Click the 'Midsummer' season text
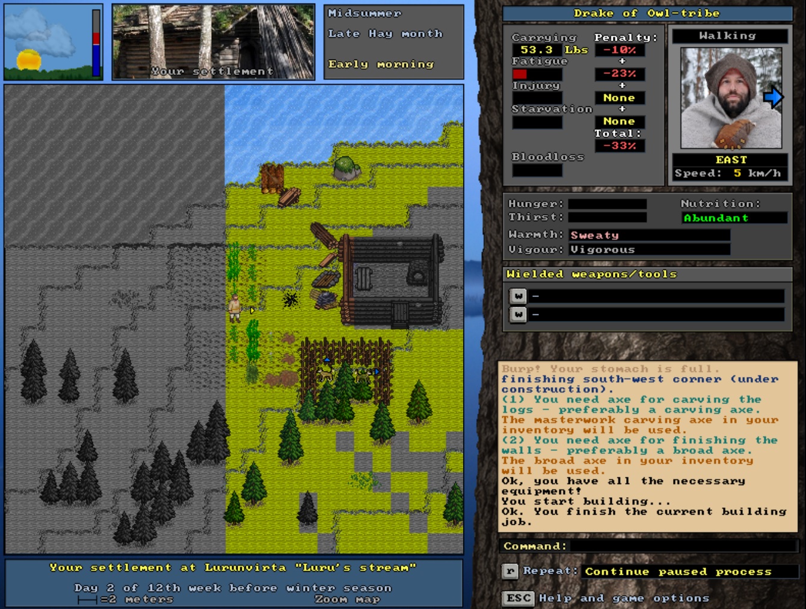This screenshot has height=609, width=806. click(x=365, y=13)
